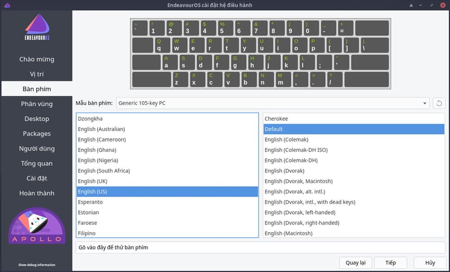450x272 pixels.
Task: Click the reset keyboard model icon
Action: [x=439, y=103]
